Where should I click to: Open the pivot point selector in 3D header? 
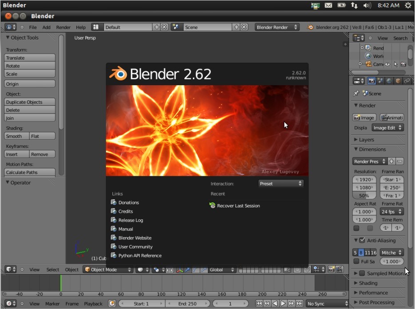pyautogui.click(x=159, y=269)
